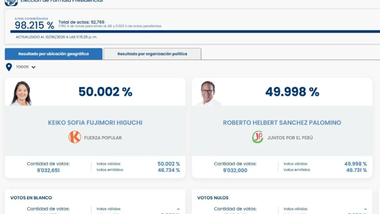Click the name KEIKO SOFIA FUJIMORI HIGUCHI
Viewport: 380px width, 214px height.
point(95,123)
